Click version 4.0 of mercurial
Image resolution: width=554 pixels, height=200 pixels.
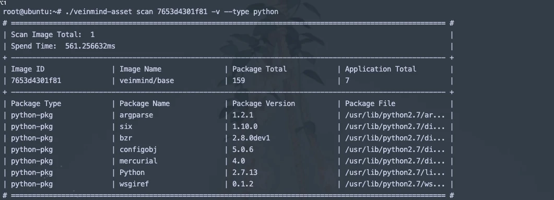239,161
